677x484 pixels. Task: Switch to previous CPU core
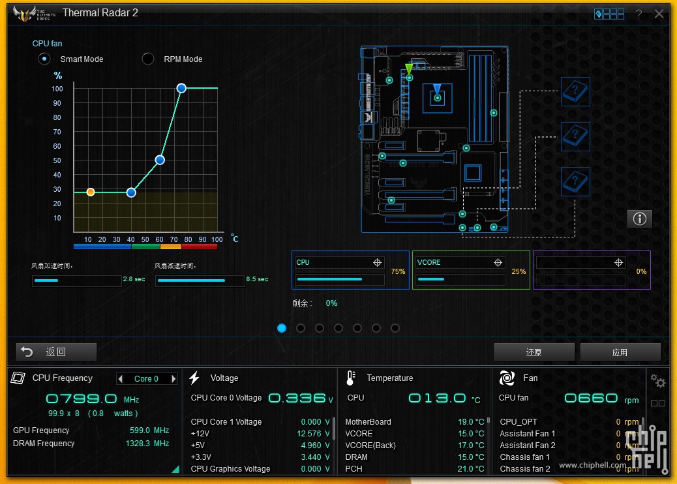[x=121, y=378]
